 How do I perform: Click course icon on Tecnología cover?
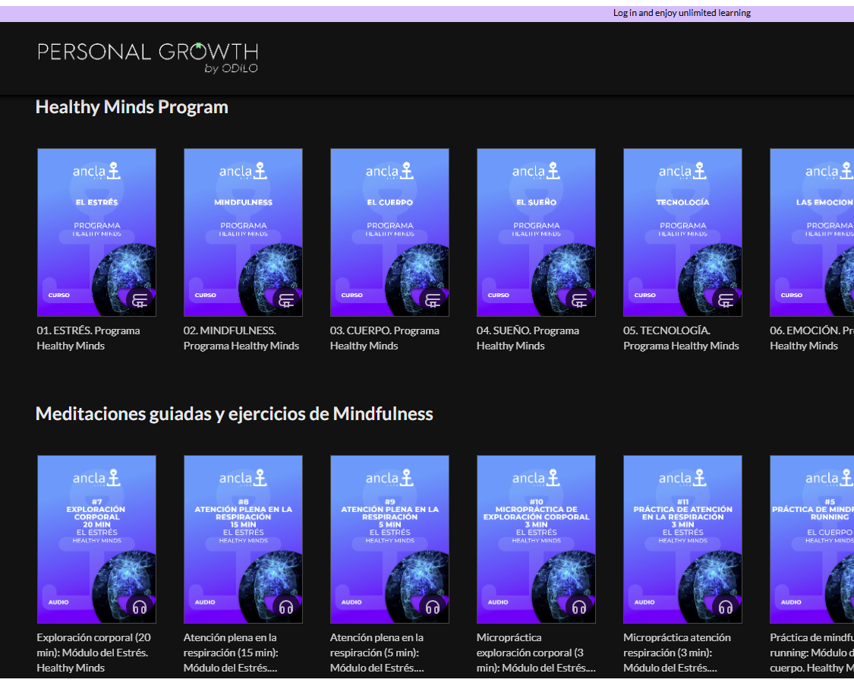pos(726,300)
